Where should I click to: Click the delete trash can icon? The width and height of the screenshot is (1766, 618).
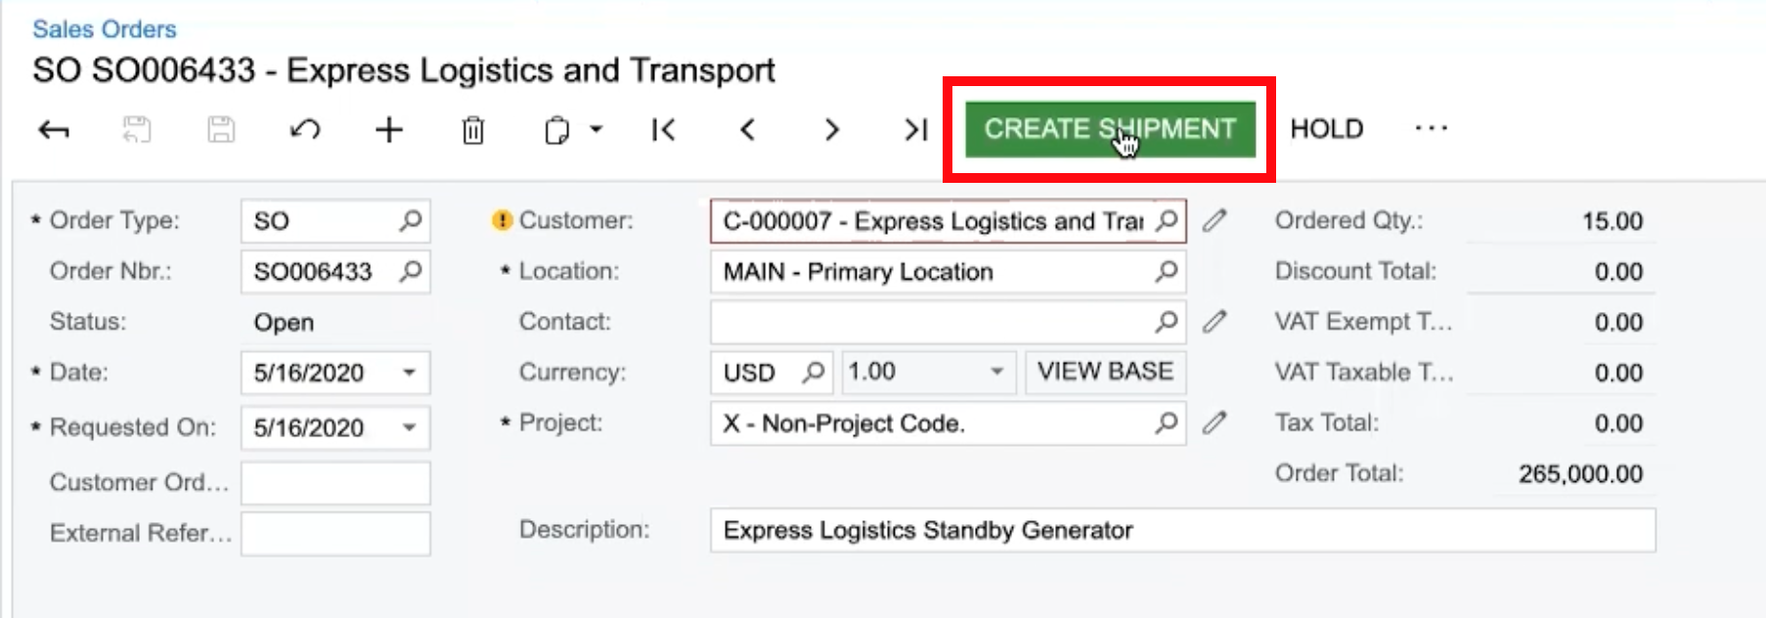pyautogui.click(x=473, y=129)
